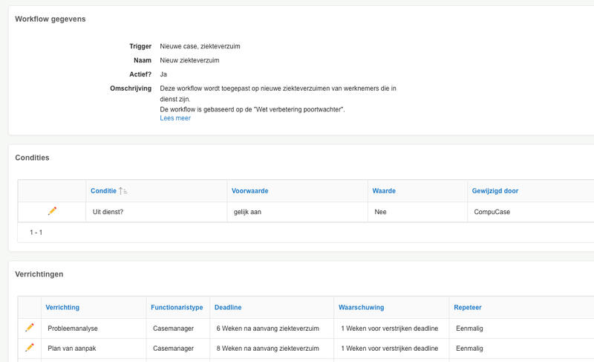Click the trigger value 'Nieuwe case, ziekteverzuim'
Image resolution: width=594 pixels, height=362 pixels.
click(x=200, y=46)
